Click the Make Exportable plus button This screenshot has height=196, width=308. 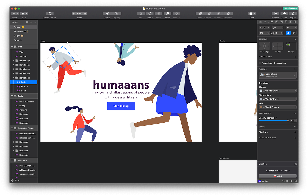[295, 138]
